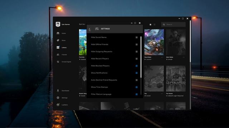
Task: Install the Axiom Verge game
Action: (82, 96)
